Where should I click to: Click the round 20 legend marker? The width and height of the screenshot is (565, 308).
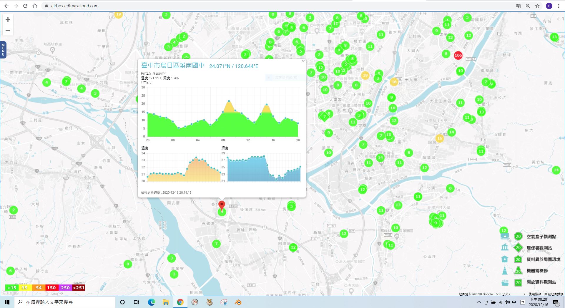coord(518,236)
